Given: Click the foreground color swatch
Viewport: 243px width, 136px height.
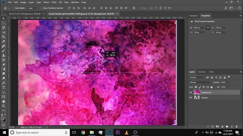Looking at the screenshot, I should 3,118.
